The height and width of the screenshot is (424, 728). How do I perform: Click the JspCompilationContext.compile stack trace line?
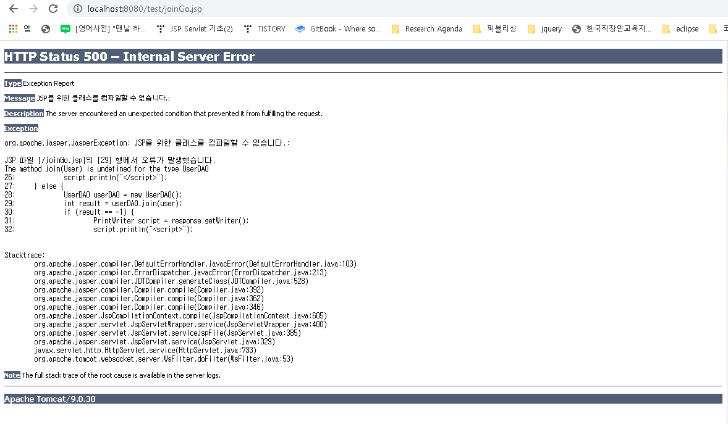tap(180, 316)
